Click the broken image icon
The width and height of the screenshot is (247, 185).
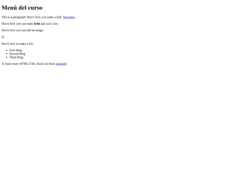click(x=3, y=37)
